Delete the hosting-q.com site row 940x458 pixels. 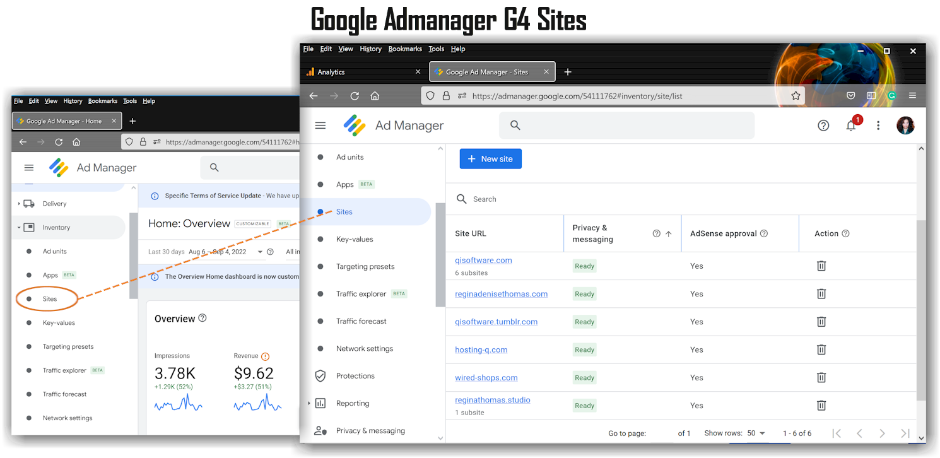click(x=821, y=349)
